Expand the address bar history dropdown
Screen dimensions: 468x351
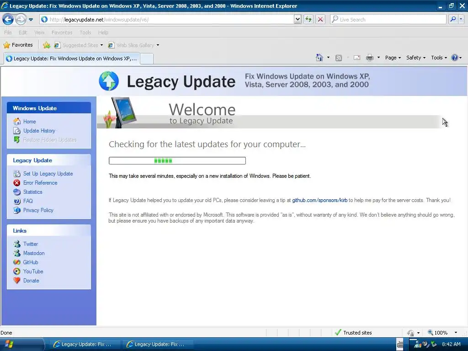point(297,19)
